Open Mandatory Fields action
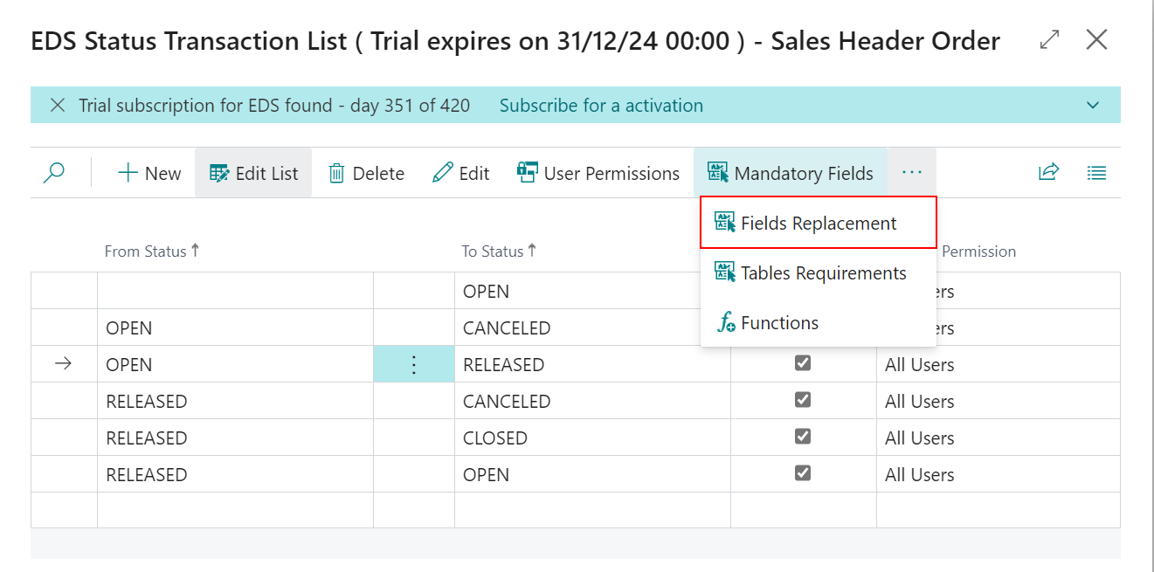1154x572 pixels. [791, 173]
